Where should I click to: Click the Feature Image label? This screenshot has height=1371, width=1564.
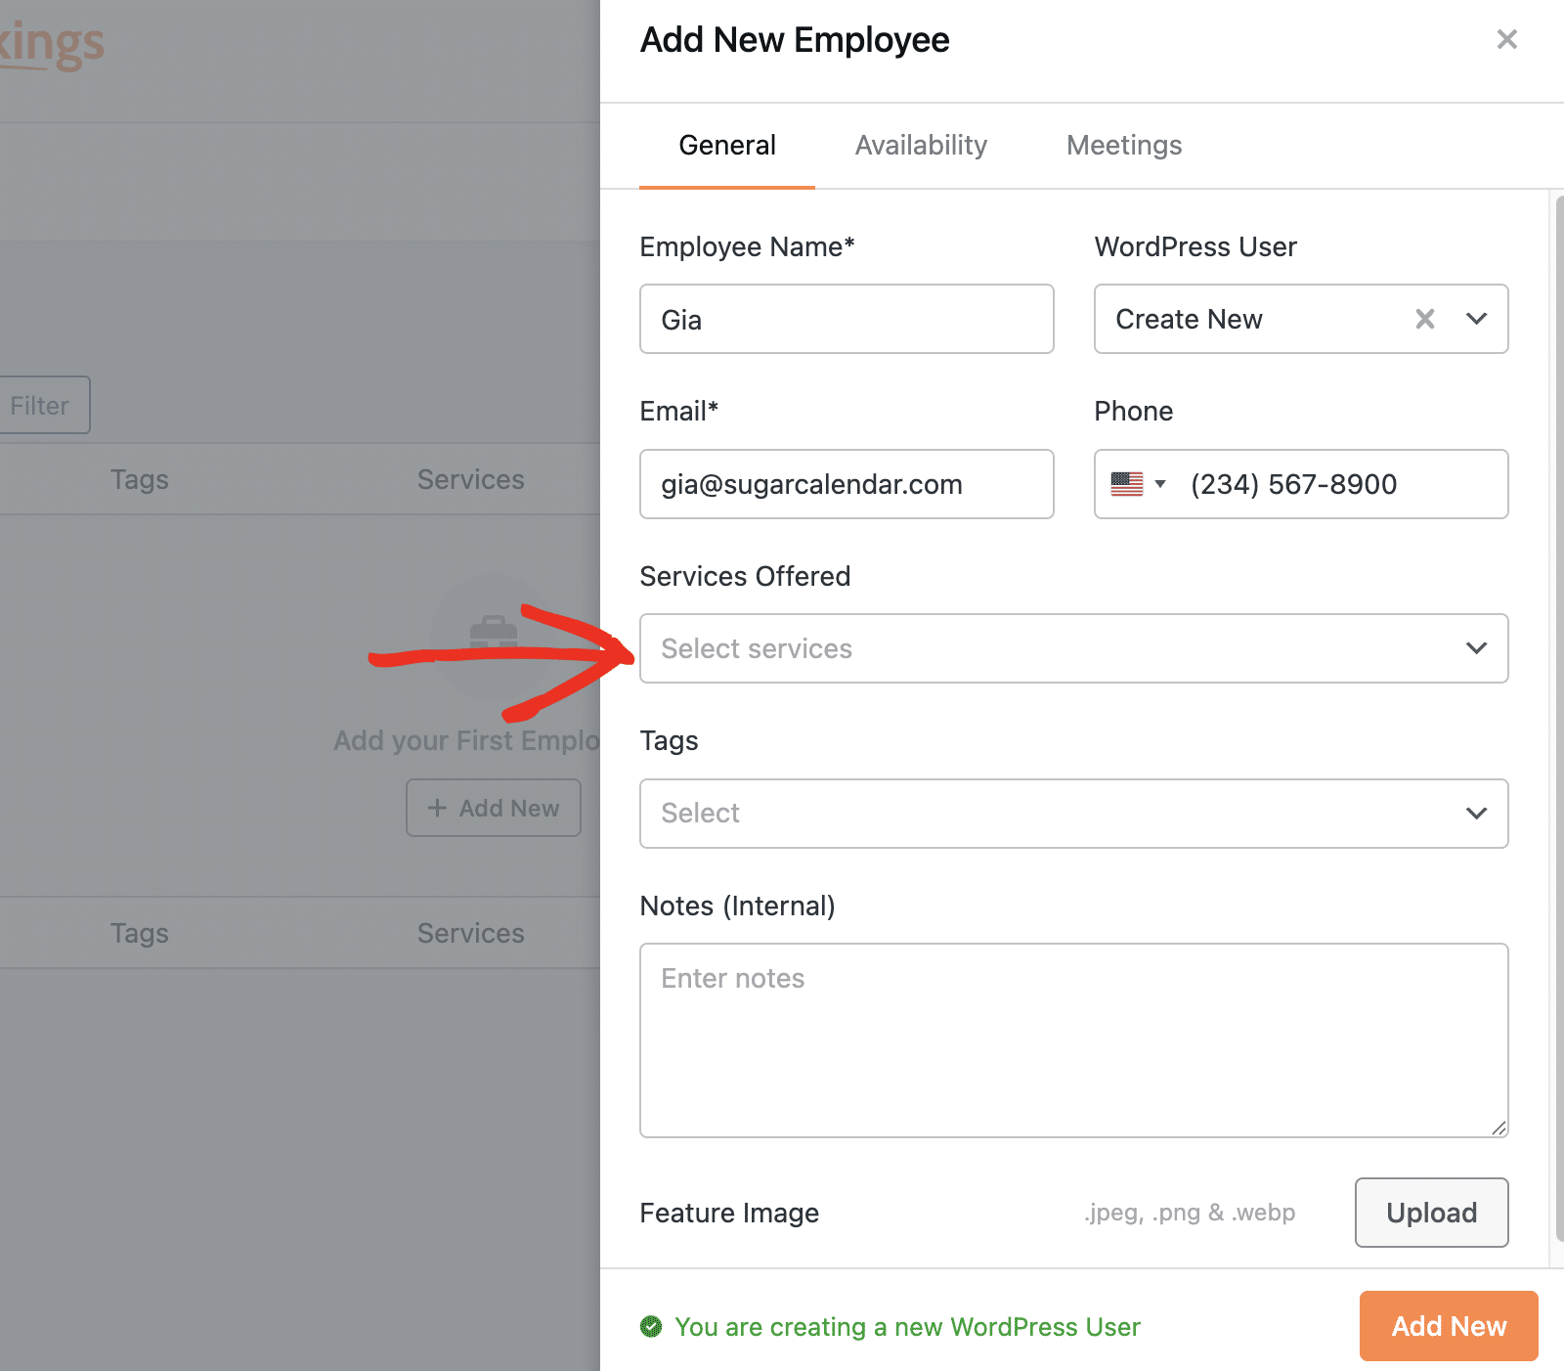(729, 1213)
